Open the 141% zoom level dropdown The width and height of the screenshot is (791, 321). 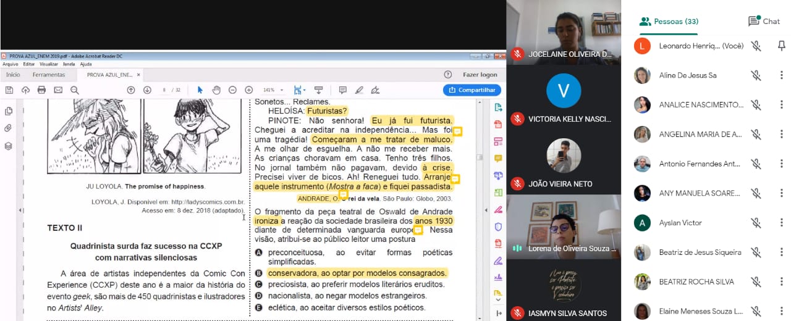click(273, 90)
